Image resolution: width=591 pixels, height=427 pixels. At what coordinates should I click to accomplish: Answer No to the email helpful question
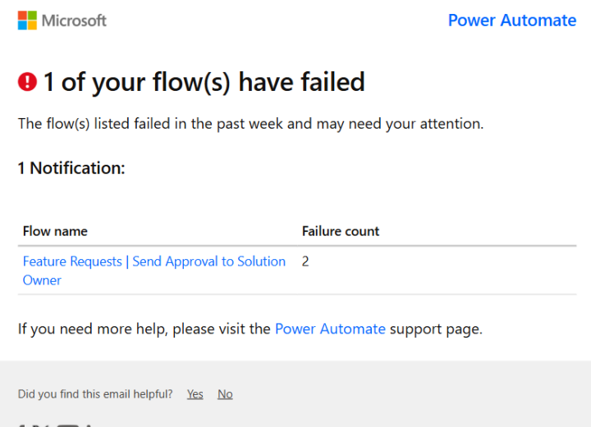225,394
